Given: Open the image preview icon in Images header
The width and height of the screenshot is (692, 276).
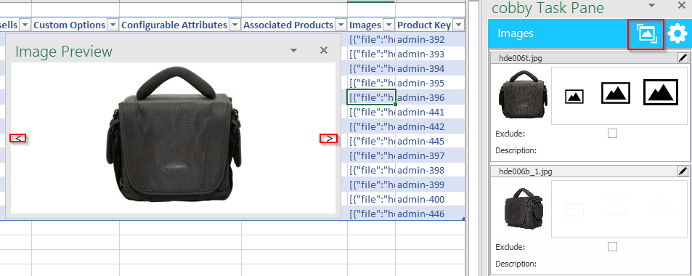Looking at the screenshot, I should click(646, 34).
